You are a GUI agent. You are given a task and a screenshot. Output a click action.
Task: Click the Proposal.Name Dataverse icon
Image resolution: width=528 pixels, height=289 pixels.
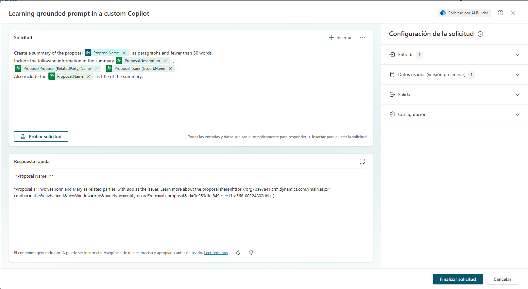52,76
